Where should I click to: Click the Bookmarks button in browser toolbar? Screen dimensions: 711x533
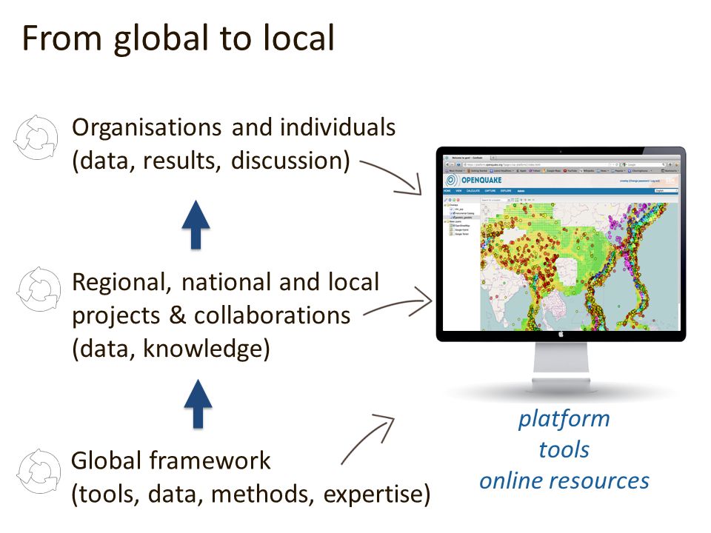coord(670,171)
